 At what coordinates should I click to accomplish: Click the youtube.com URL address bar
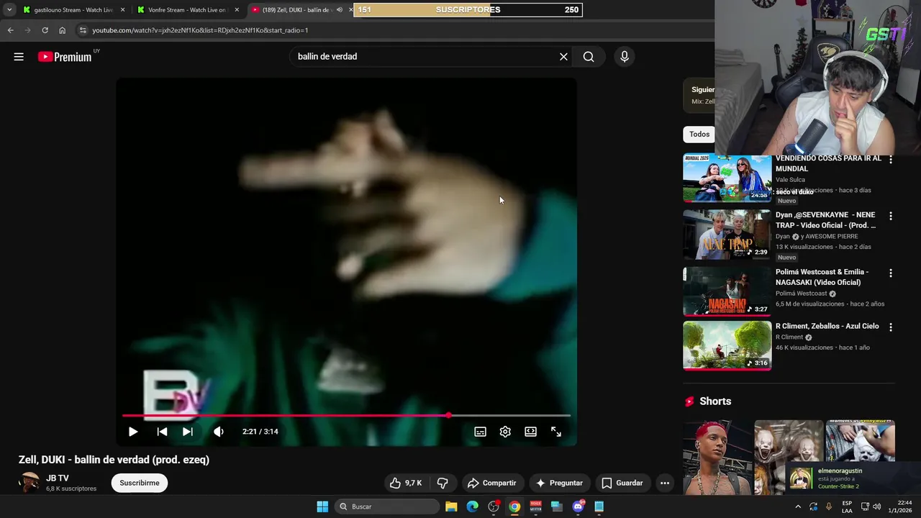(200, 30)
